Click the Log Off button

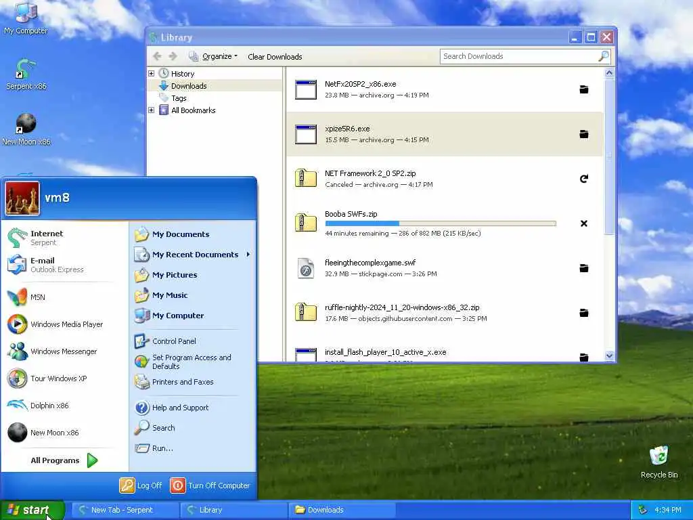[141, 485]
